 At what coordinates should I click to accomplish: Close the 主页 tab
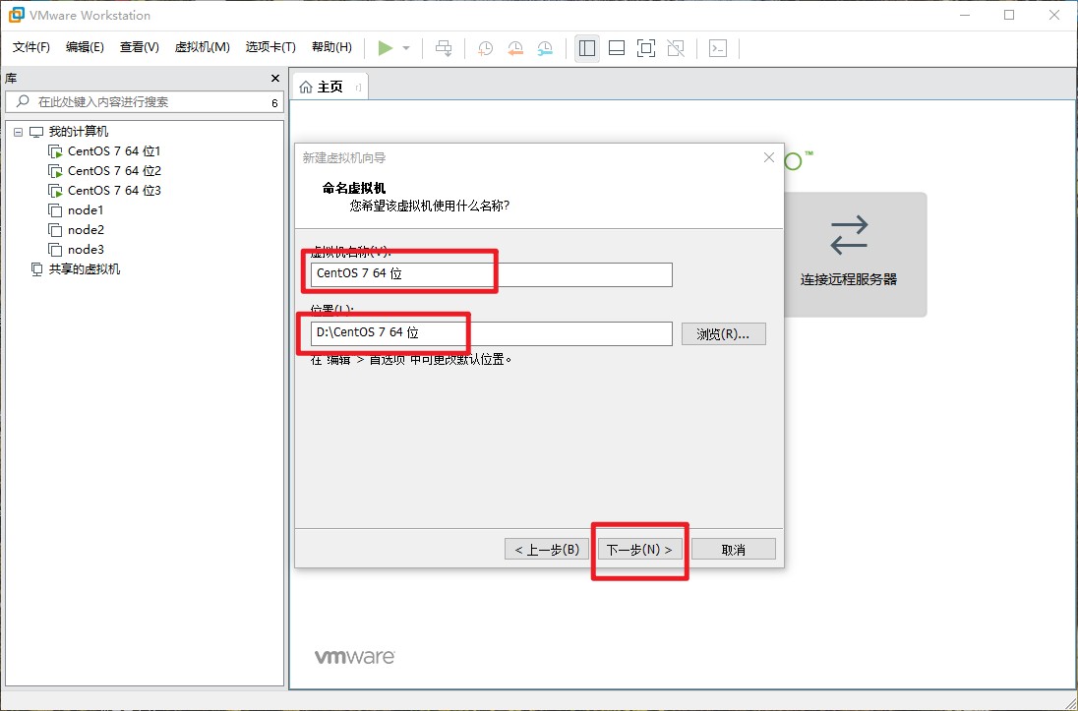click(x=358, y=88)
